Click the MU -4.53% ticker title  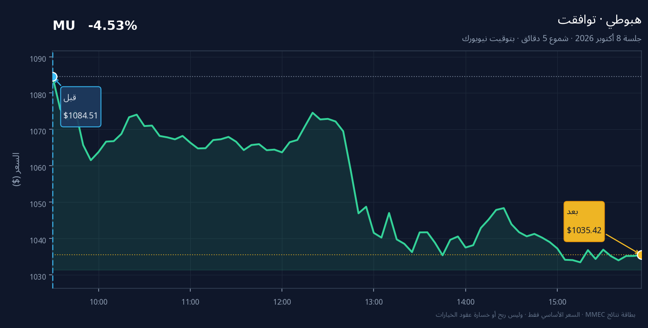click(x=95, y=26)
